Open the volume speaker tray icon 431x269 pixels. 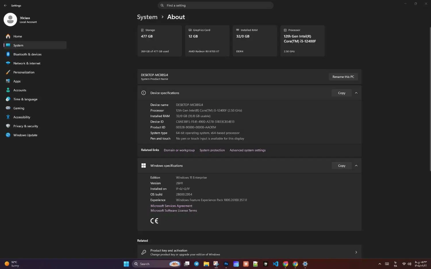tap(409, 264)
